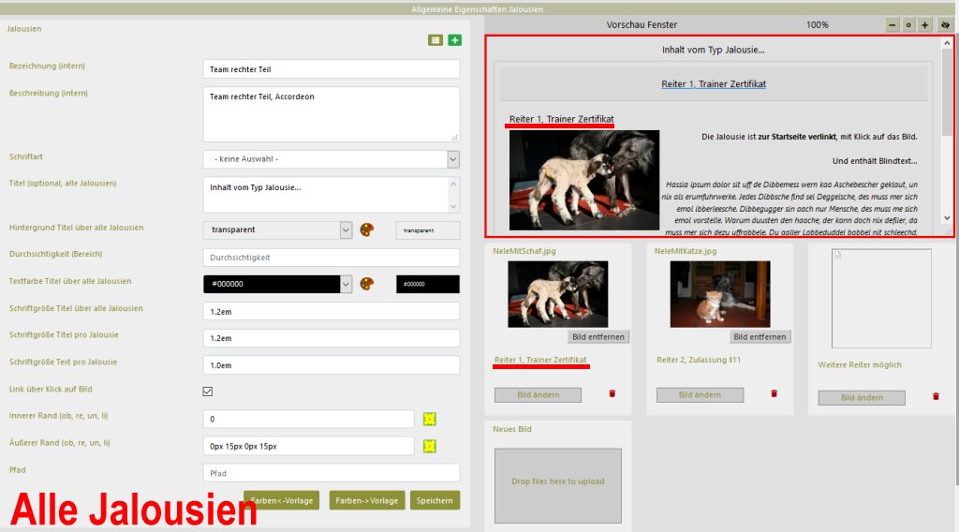Click the green plus icon to add Jalousie

454,40
